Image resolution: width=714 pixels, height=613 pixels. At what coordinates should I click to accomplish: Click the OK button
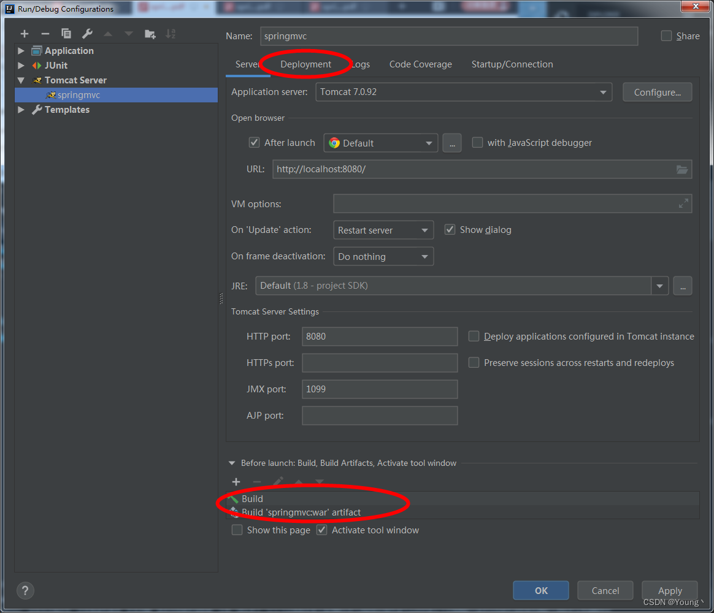[x=541, y=591]
